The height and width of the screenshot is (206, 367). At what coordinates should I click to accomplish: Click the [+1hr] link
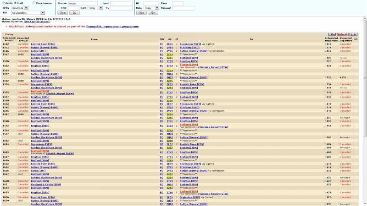(x=353, y=34)
